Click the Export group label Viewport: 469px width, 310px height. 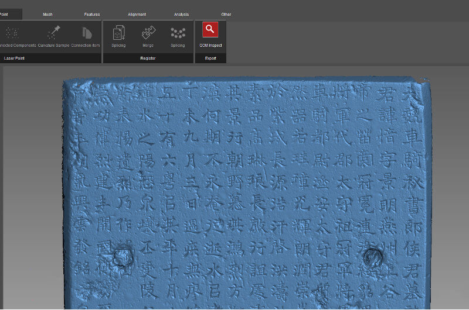point(210,58)
